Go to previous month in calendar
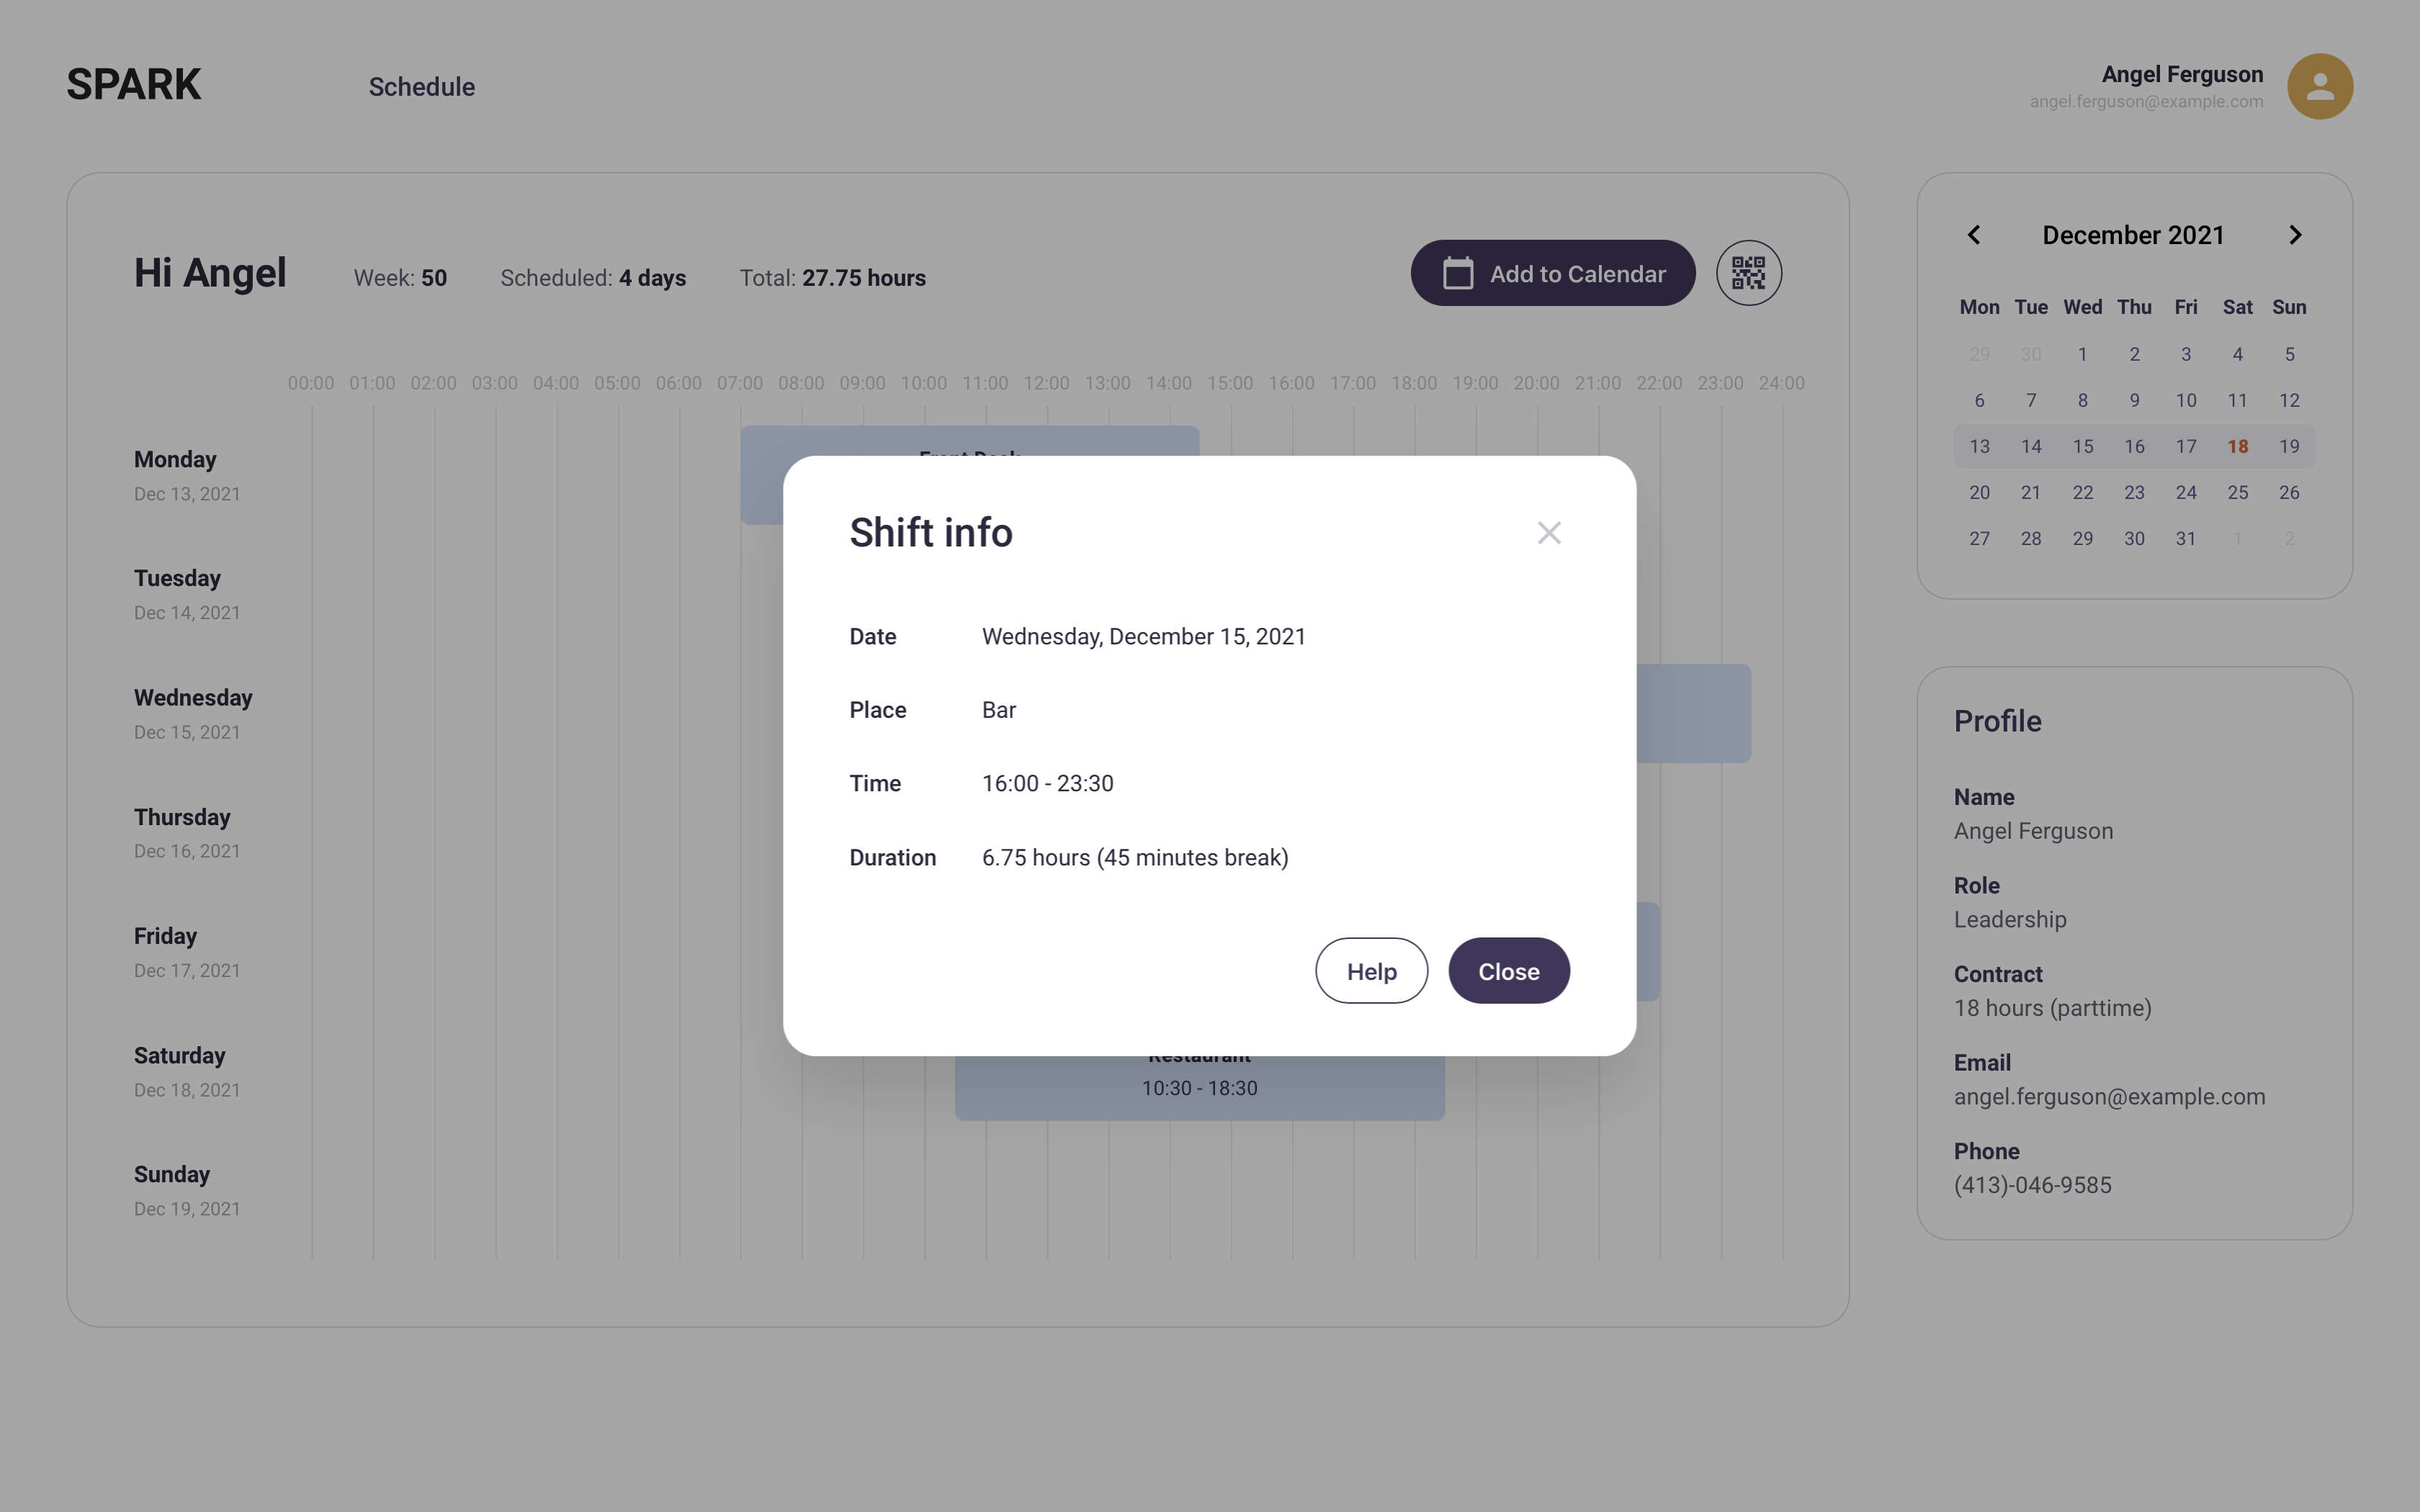 [x=1974, y=235]
